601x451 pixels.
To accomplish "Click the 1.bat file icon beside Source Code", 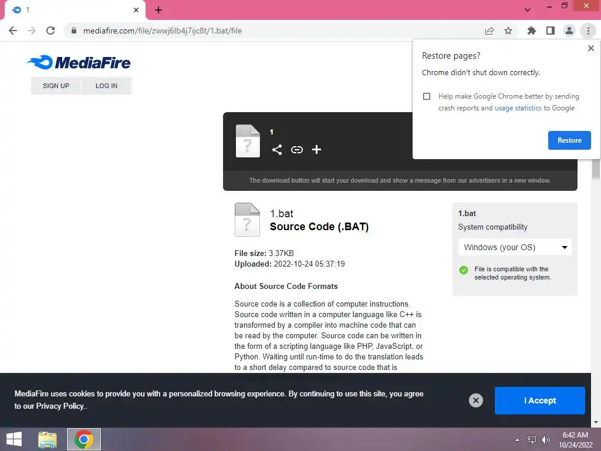I will coord(247,220).
